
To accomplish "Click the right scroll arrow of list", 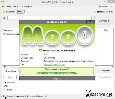I will 112,67.
